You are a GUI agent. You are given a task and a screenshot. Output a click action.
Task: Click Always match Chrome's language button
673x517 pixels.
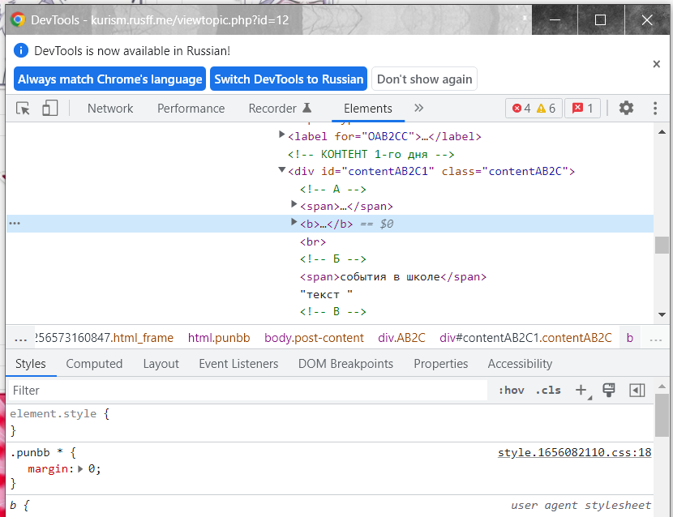pyautogui.click(x=110, y=79)
